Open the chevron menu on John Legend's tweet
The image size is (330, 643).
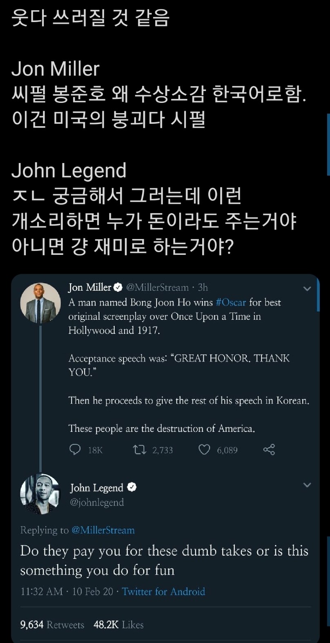[307, 485]
